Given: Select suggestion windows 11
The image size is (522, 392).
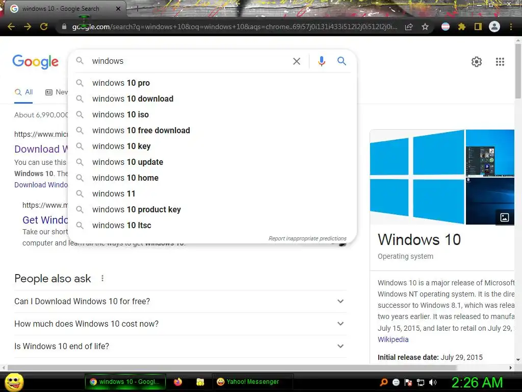Looking at the screenshot, I should coord(212,193).
